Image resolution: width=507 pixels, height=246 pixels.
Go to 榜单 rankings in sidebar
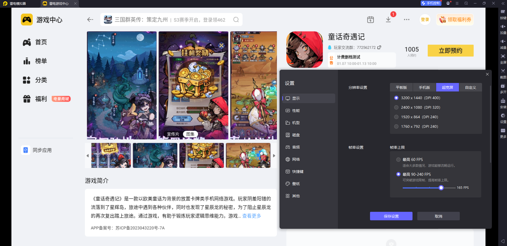pyautogui.click(x=35, y=61)
